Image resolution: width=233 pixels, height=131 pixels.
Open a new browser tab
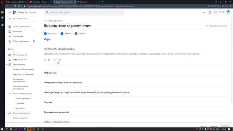[103, 2]
